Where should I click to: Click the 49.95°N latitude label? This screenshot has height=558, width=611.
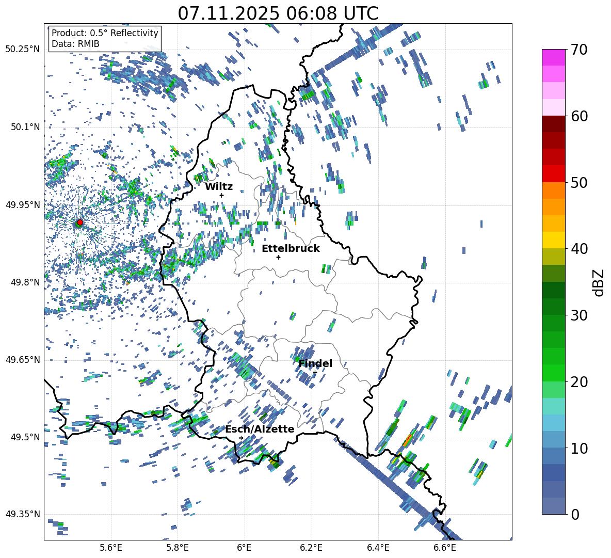pos(23,204)
